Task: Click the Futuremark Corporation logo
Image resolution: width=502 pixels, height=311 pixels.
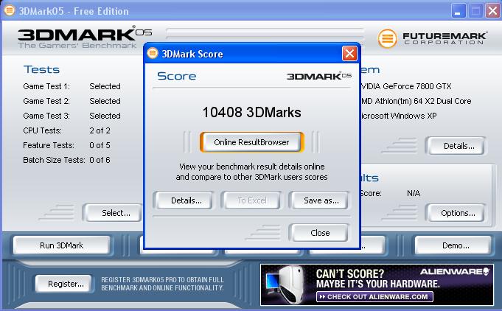Action: pos(432,38)
